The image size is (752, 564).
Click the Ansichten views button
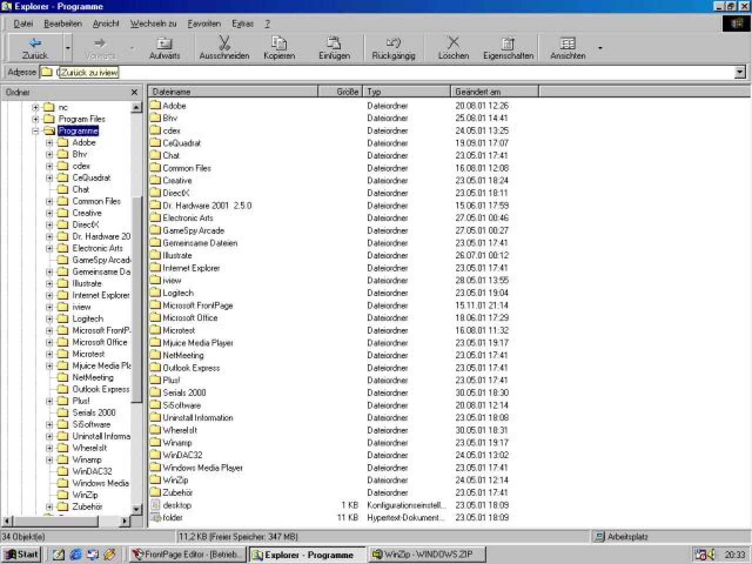(568, 48)
